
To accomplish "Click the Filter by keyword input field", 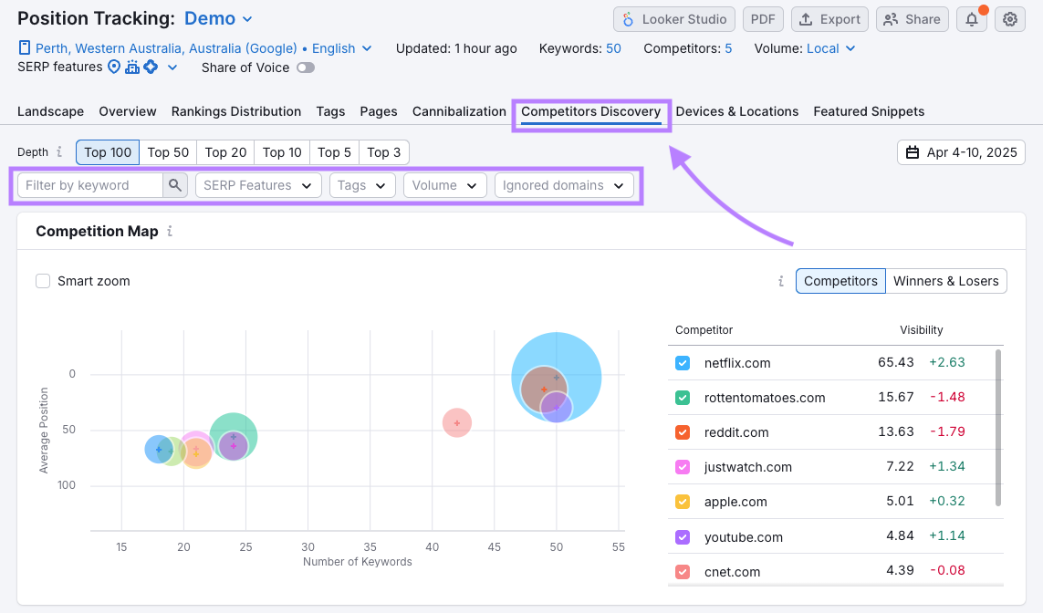I will tap(90, 185).
